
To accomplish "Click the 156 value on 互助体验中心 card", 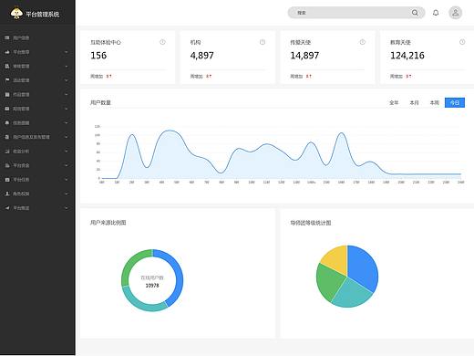I will click(x=98, y=56).
